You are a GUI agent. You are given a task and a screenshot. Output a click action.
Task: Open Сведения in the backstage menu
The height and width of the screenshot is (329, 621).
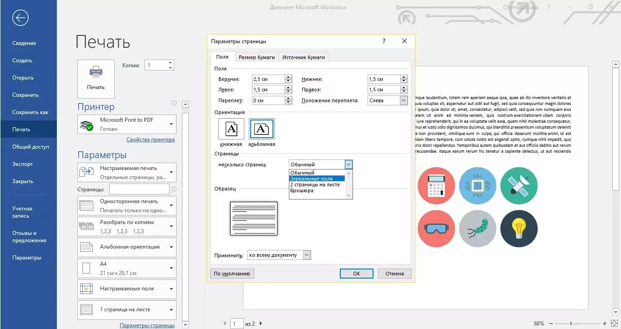24,43
